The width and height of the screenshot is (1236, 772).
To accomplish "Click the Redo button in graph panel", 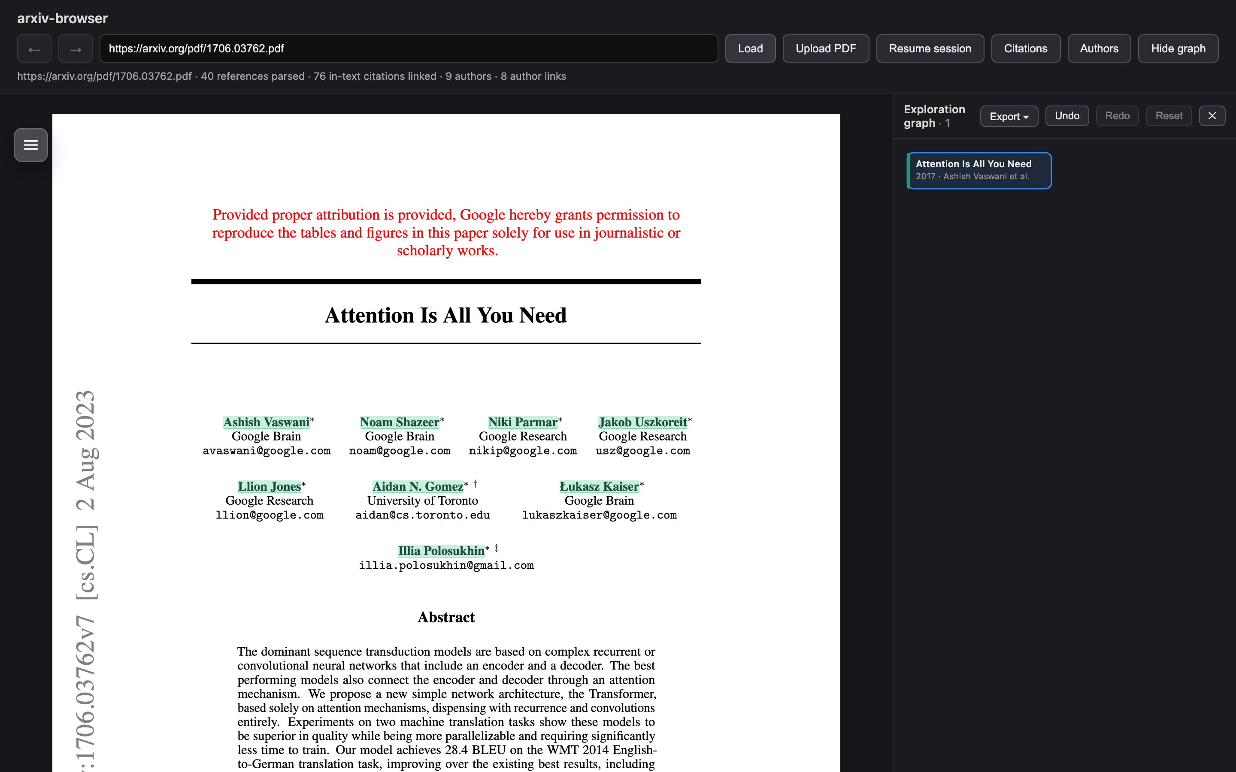I will click(1117, 116).
